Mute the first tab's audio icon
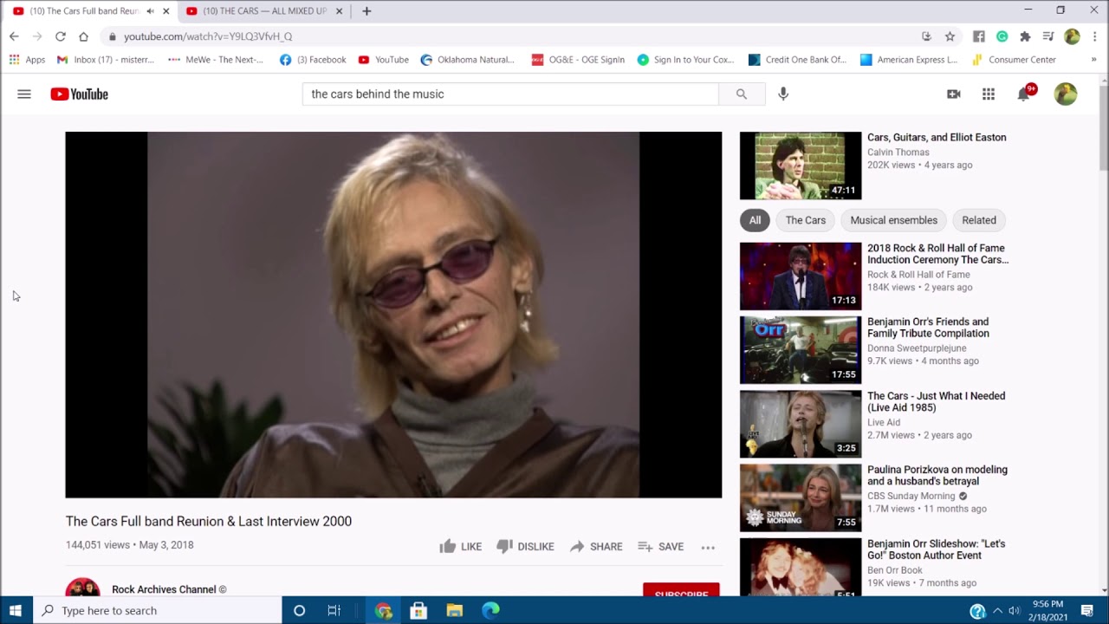This screenshot has height=624, width=1109. pyautogui.click(x=151, y=11)
